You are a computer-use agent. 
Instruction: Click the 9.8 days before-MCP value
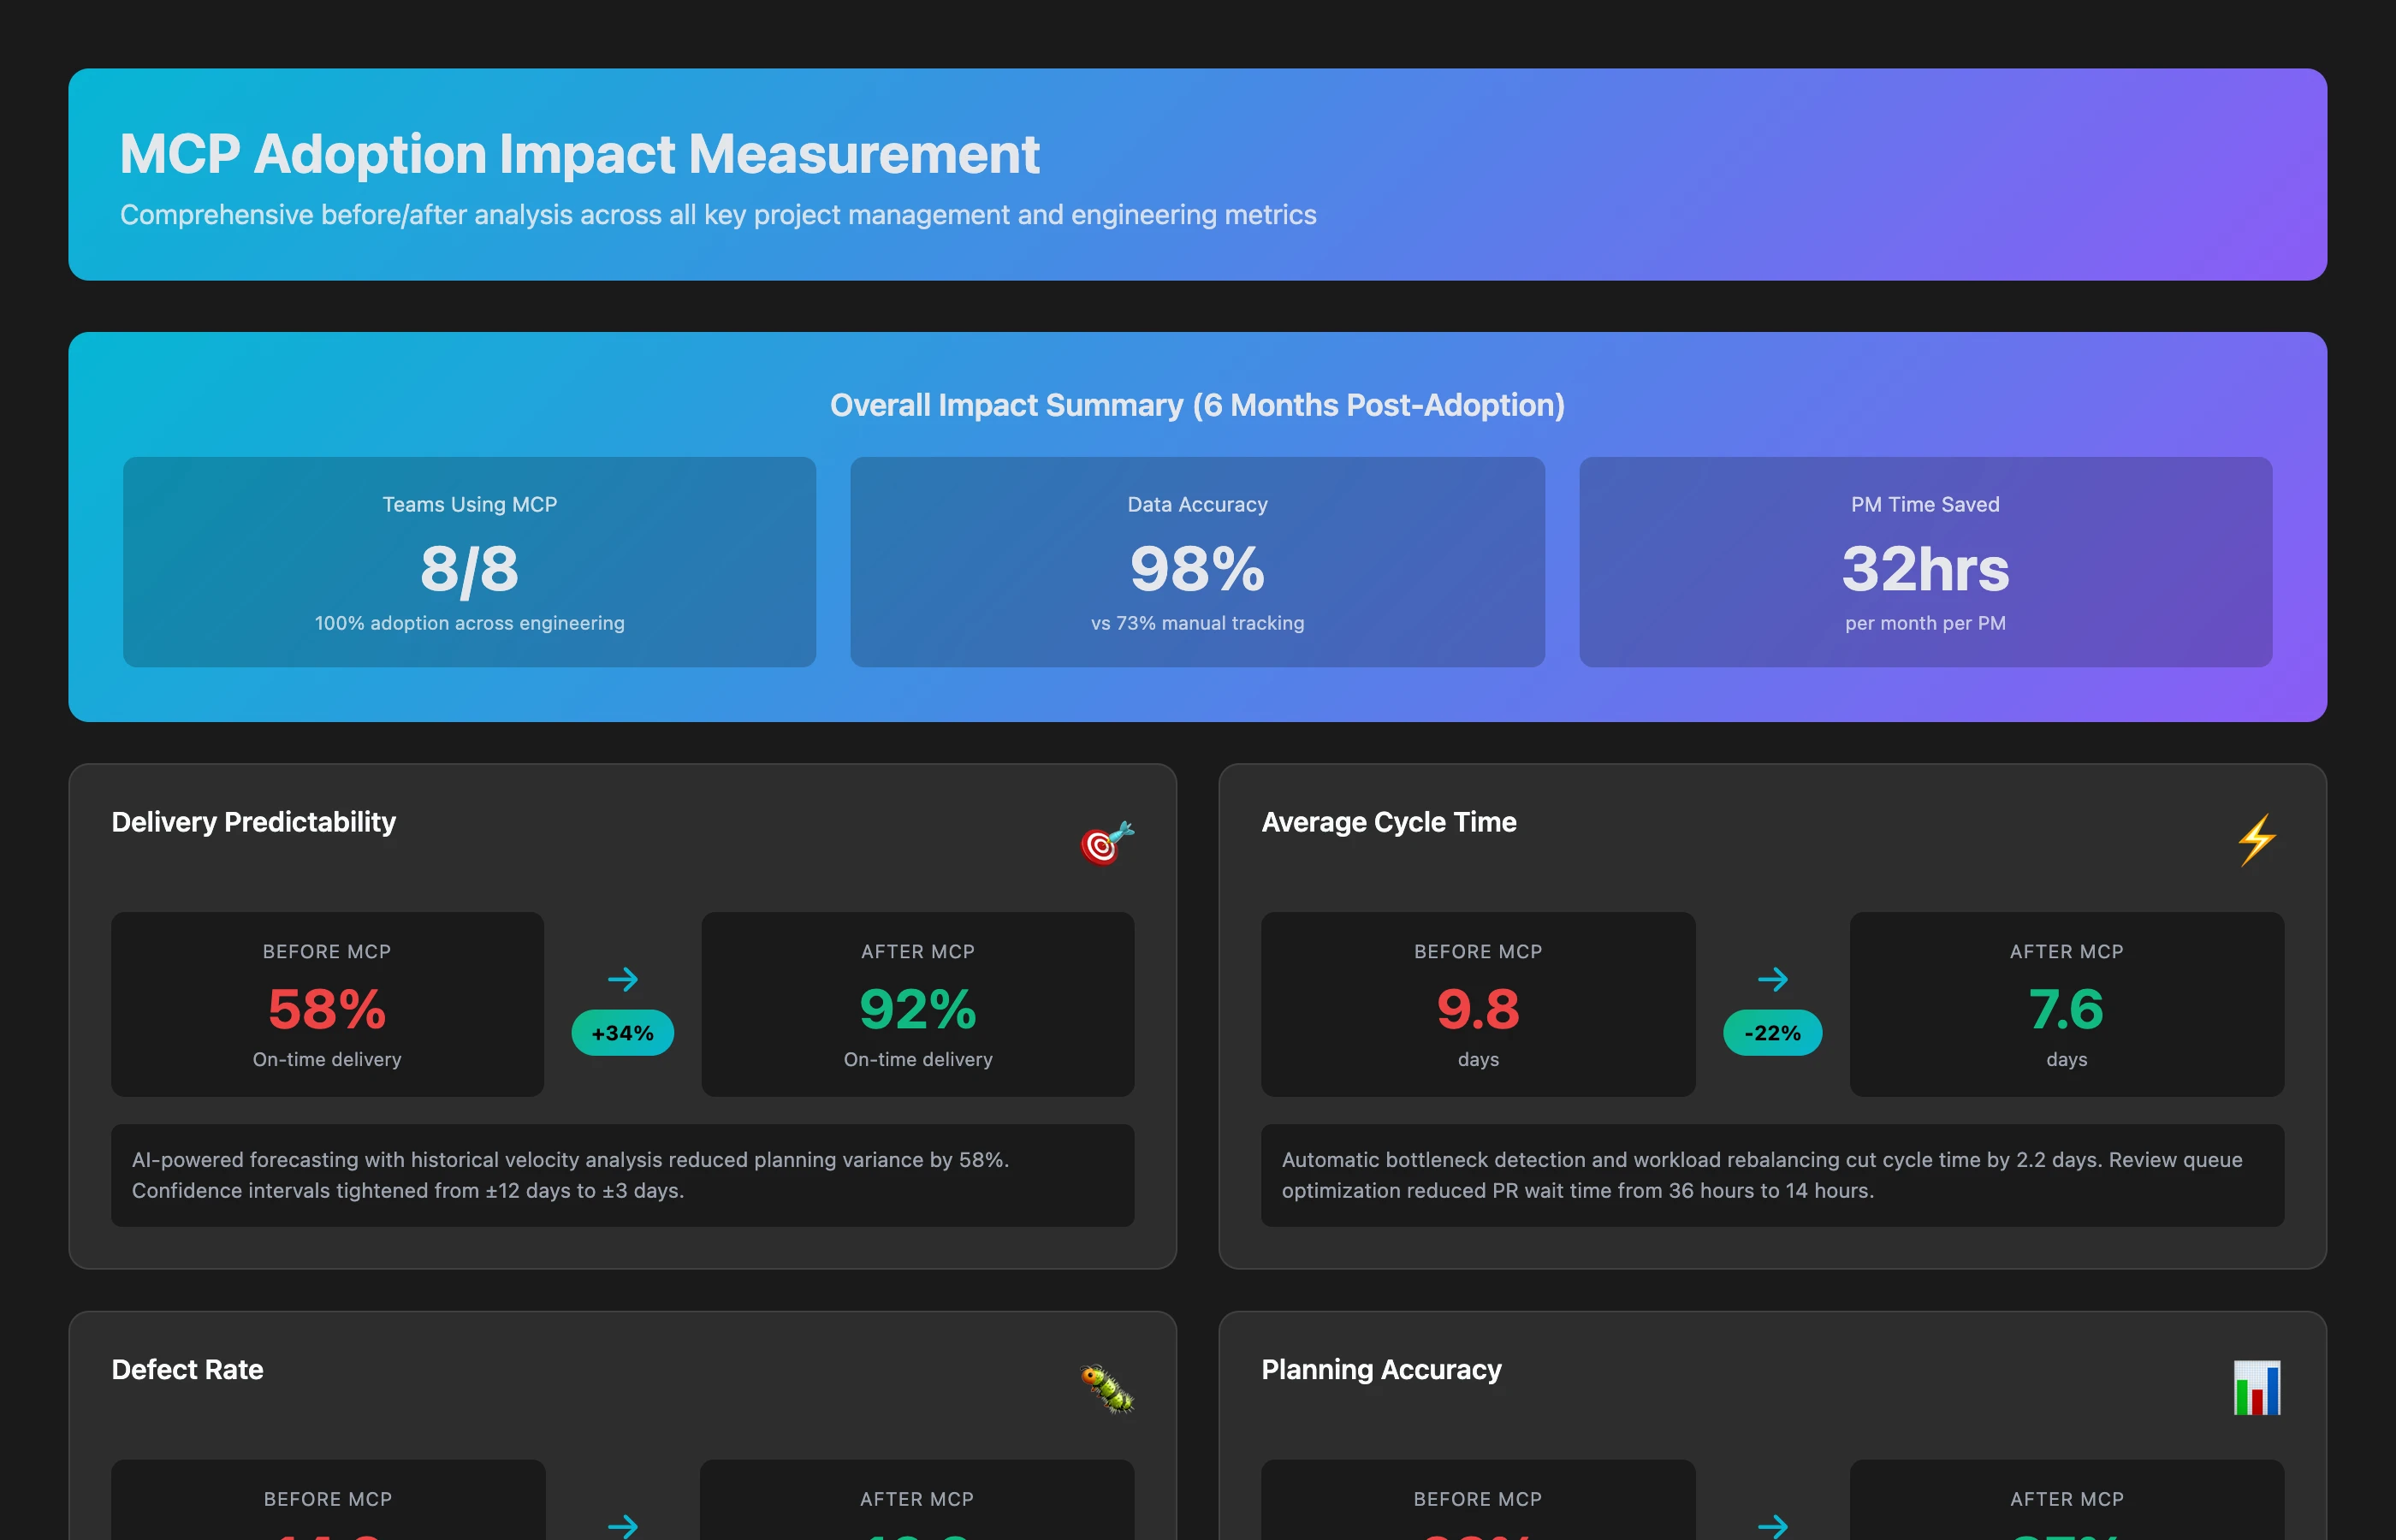[x=1478, y=1009]
